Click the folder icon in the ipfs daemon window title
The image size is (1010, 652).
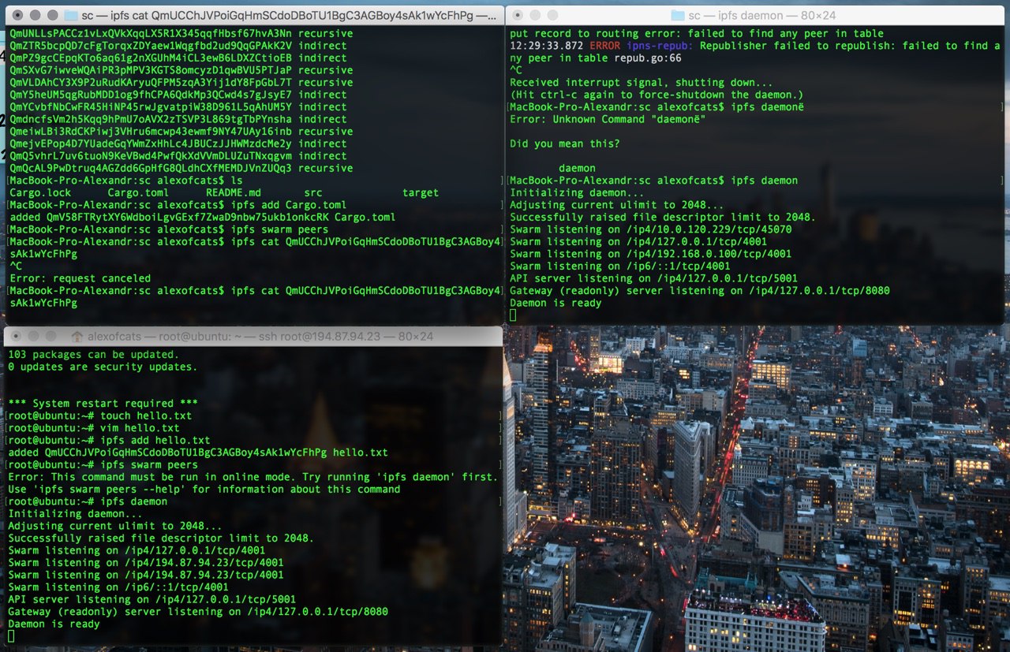676,15
